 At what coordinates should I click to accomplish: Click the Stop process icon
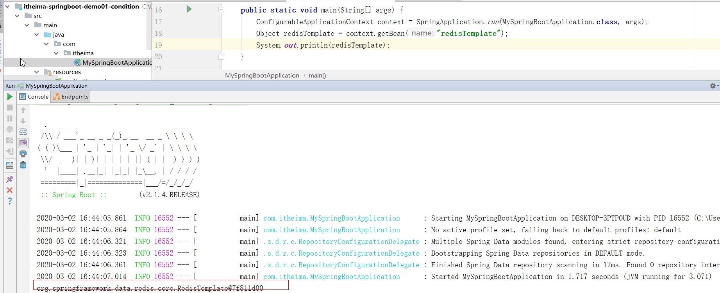tap(10, 108)
